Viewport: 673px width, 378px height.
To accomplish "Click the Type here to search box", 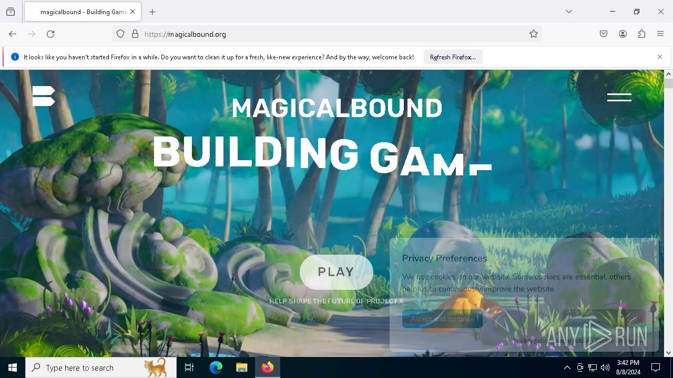I will click(x=101, y=367).
